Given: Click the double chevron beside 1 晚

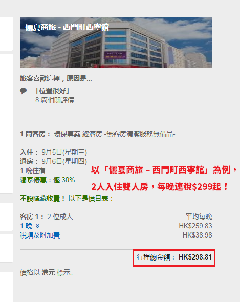Looking at the screenshot, I should click(x=37, y=226).
